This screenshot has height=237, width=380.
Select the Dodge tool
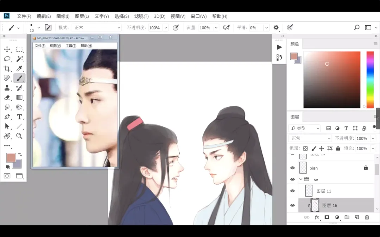(19, 107)
